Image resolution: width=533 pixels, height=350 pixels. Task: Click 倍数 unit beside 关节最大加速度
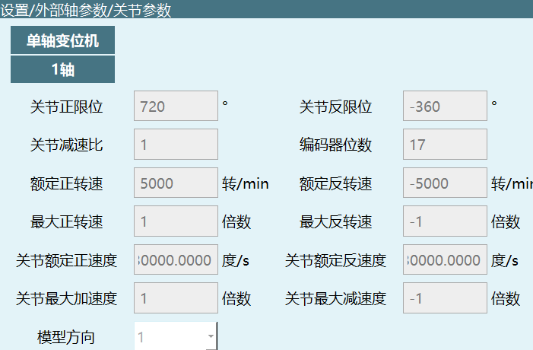point(236,298)
